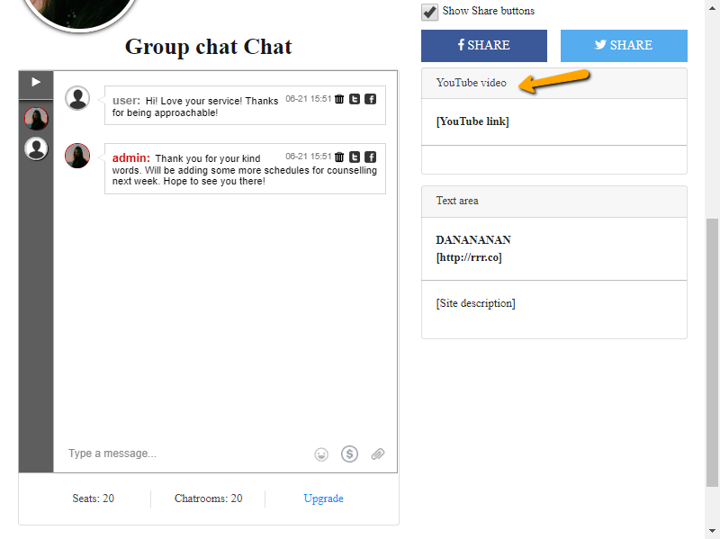Click the Text area panel header
The image size is (720, 539).
coord(553,201)
